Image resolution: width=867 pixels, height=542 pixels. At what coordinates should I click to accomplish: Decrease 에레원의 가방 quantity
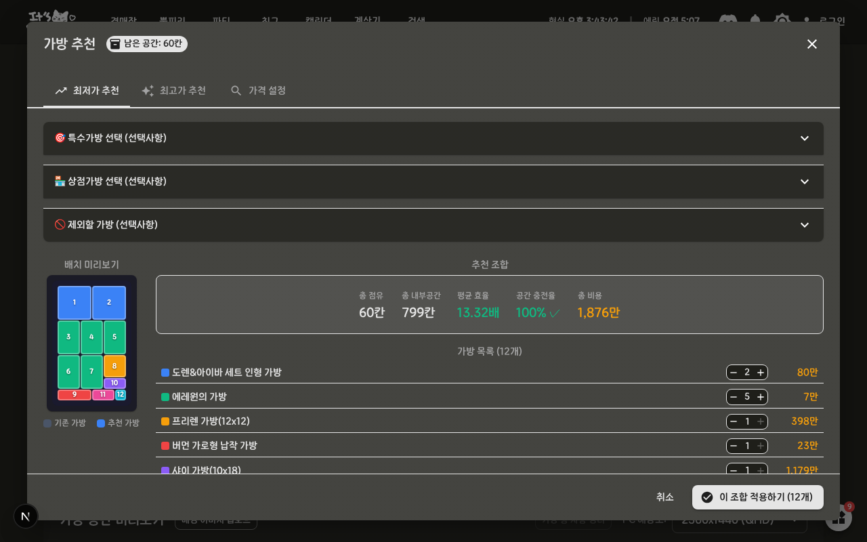tap(734, 397)
